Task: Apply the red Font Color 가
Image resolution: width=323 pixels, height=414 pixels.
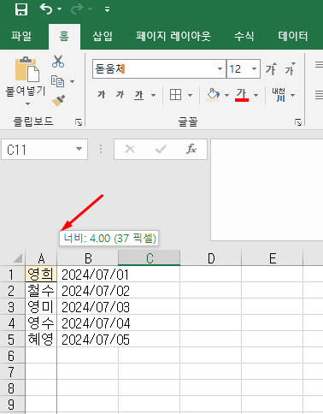Action: coord(242,95)
